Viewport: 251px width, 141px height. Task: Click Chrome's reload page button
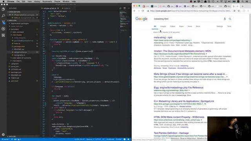143,11
